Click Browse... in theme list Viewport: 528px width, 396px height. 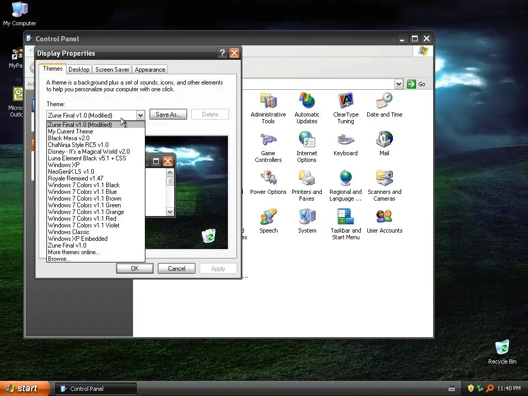point(96,259)
